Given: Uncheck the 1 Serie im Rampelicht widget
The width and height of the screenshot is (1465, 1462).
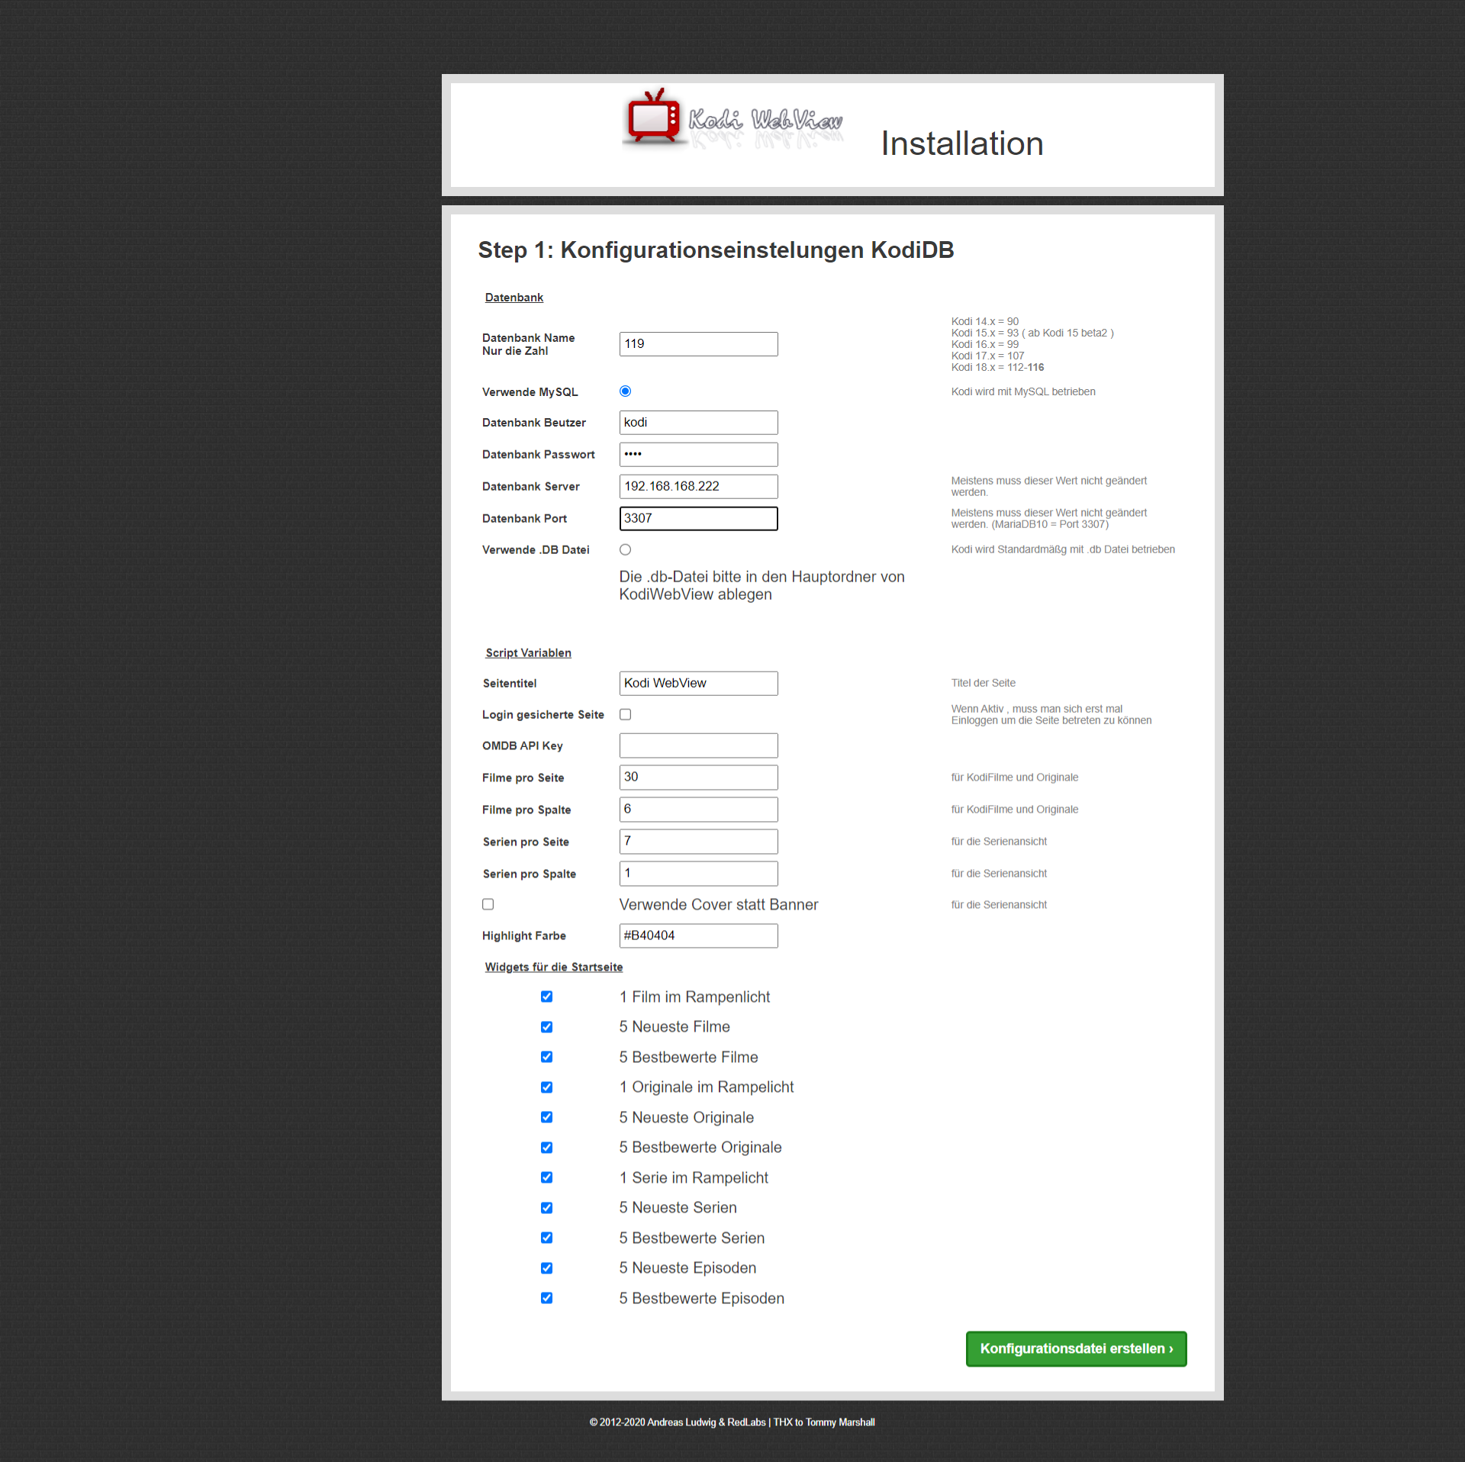Looking at the screenshot, I should (546, 1177).
